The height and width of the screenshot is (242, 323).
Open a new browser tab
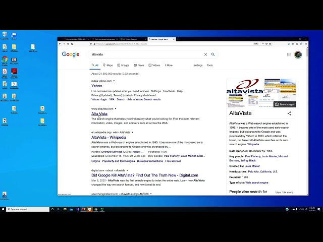(x=178, y=39)
